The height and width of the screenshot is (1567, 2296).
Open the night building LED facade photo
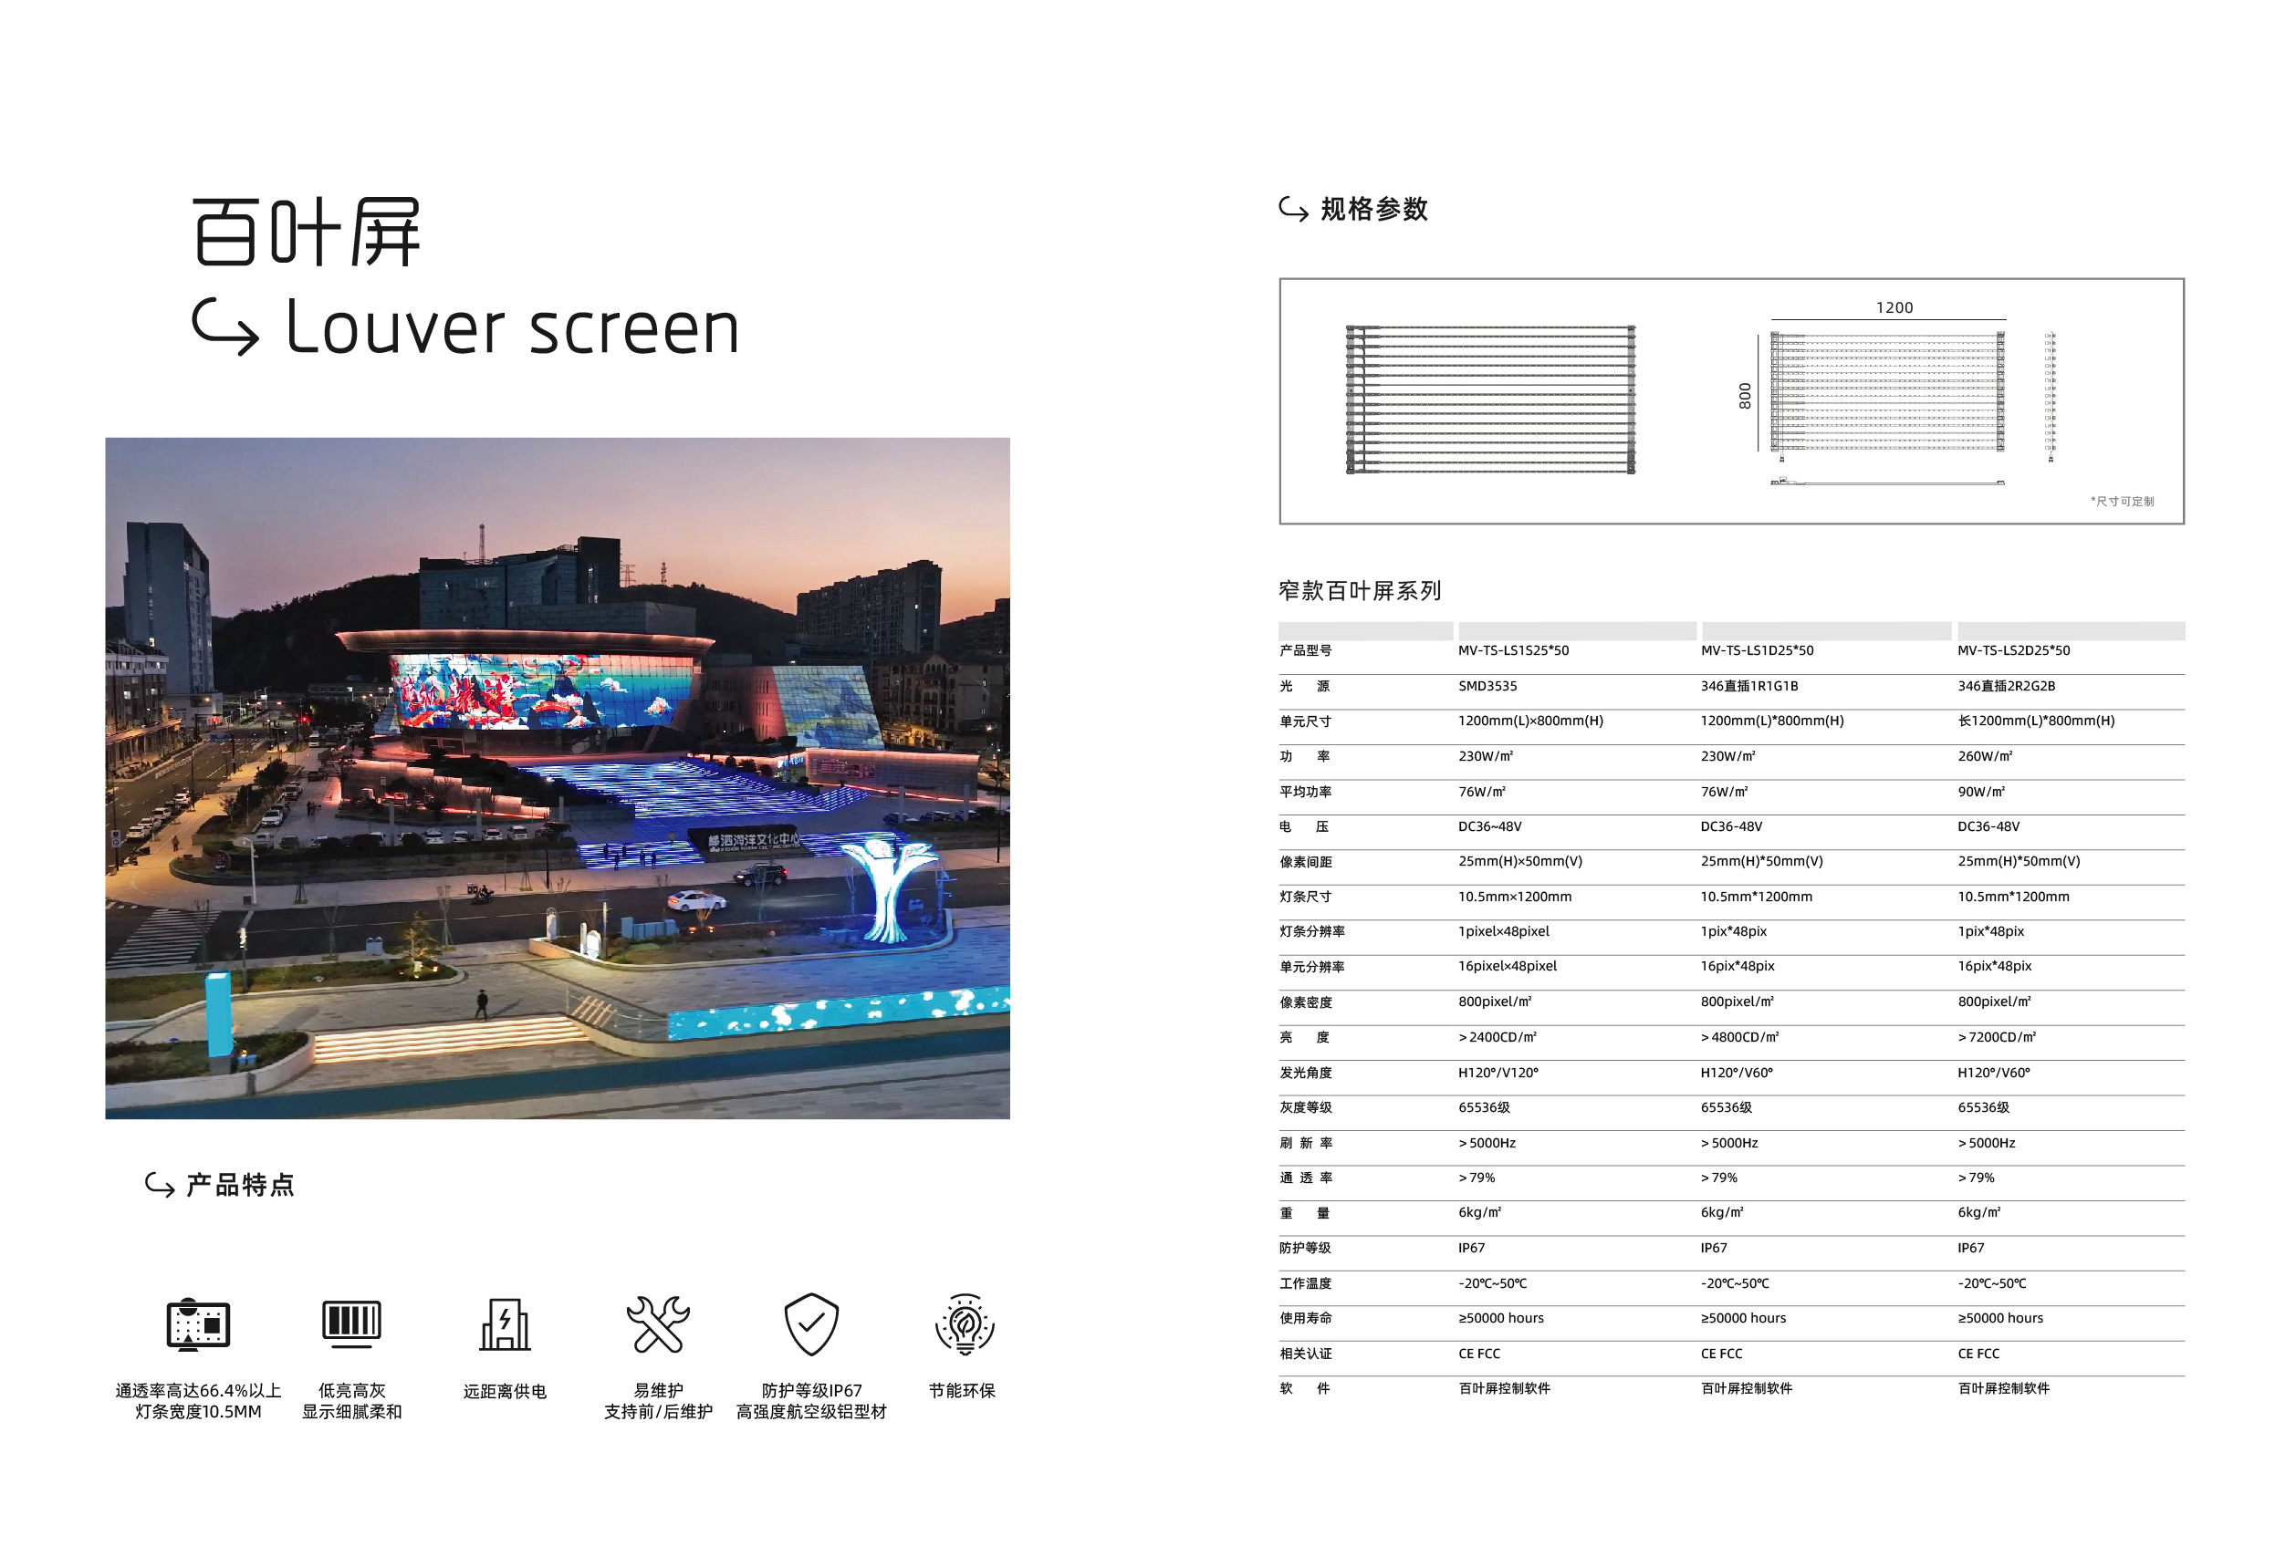(558, 778)
